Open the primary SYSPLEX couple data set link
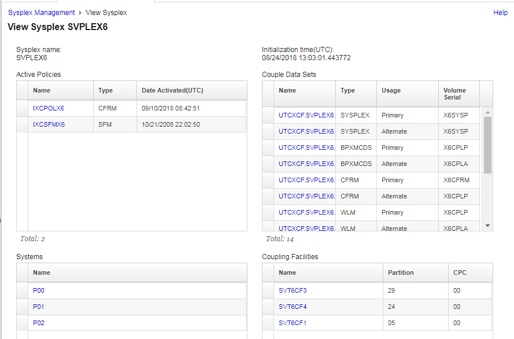 point(306,115)
